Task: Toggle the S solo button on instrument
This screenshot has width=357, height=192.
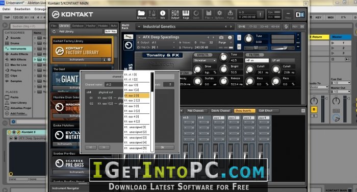Action: (239, 38)
